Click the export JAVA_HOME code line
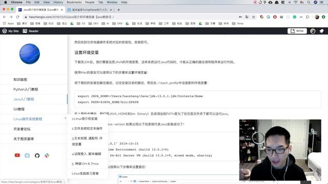This screenshot has width=328, height=184. tap(140, 96)
